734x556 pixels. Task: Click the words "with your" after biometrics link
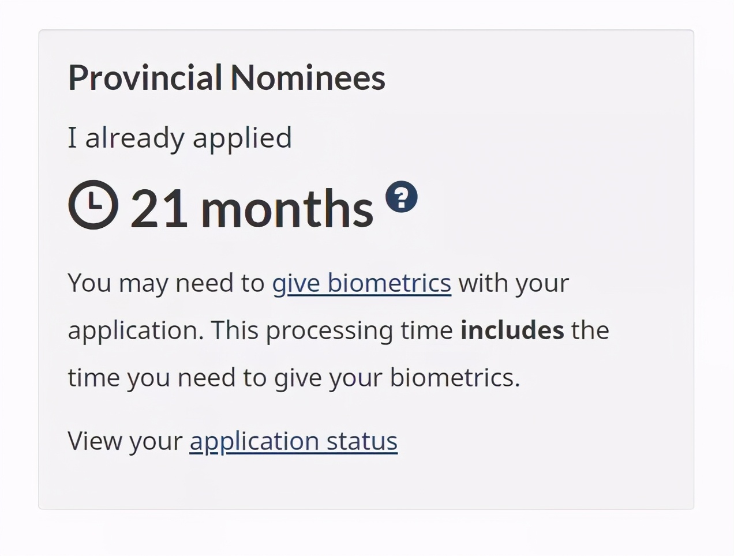coord(514,283)
